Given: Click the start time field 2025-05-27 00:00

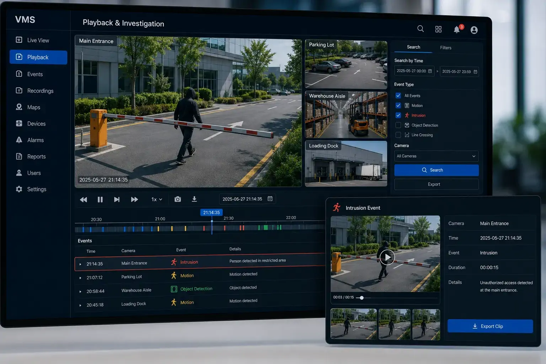Looking at the screenshot, I should [x=414, y=71].
